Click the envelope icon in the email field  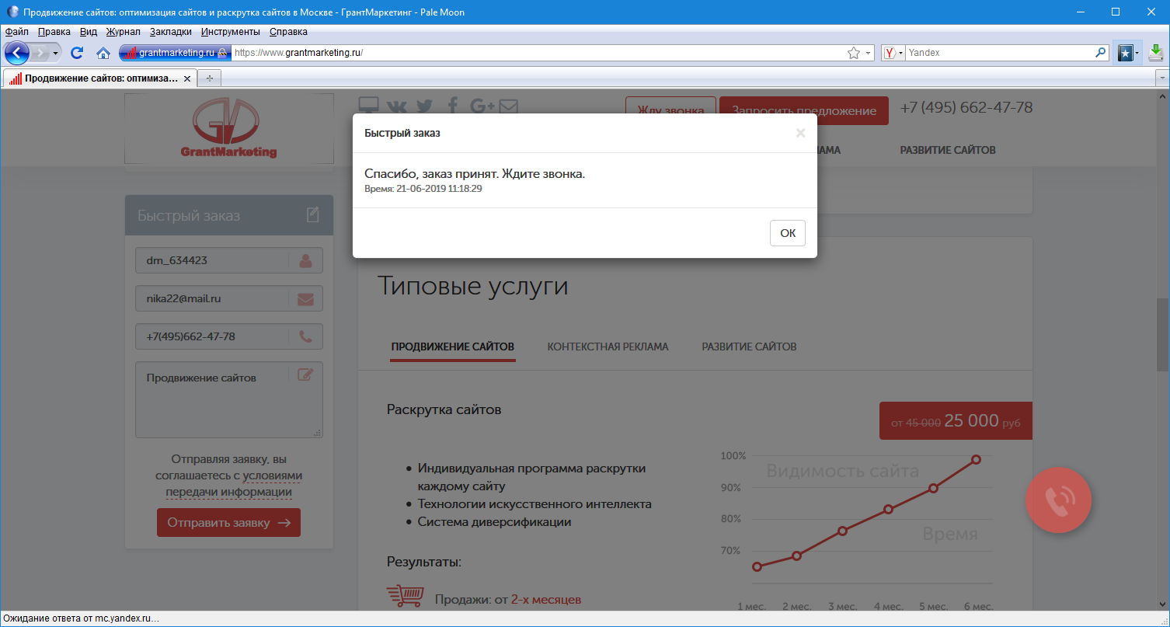(x=306, y=299)
